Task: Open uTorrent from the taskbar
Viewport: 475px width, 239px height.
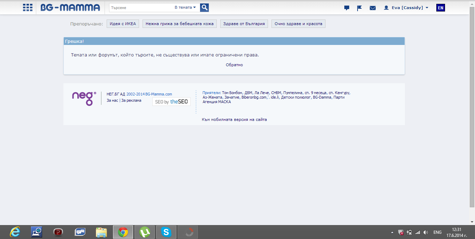Action: 145,232
